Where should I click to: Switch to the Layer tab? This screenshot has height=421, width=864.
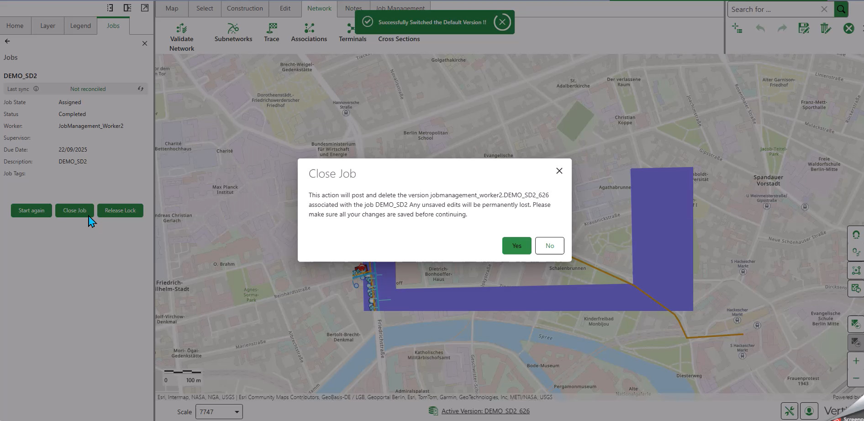coord(47,26)
